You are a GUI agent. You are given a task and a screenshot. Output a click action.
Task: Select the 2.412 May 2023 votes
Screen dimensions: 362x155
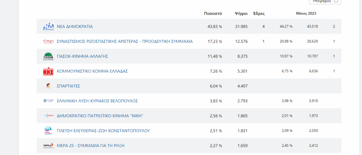coord(313,145)
